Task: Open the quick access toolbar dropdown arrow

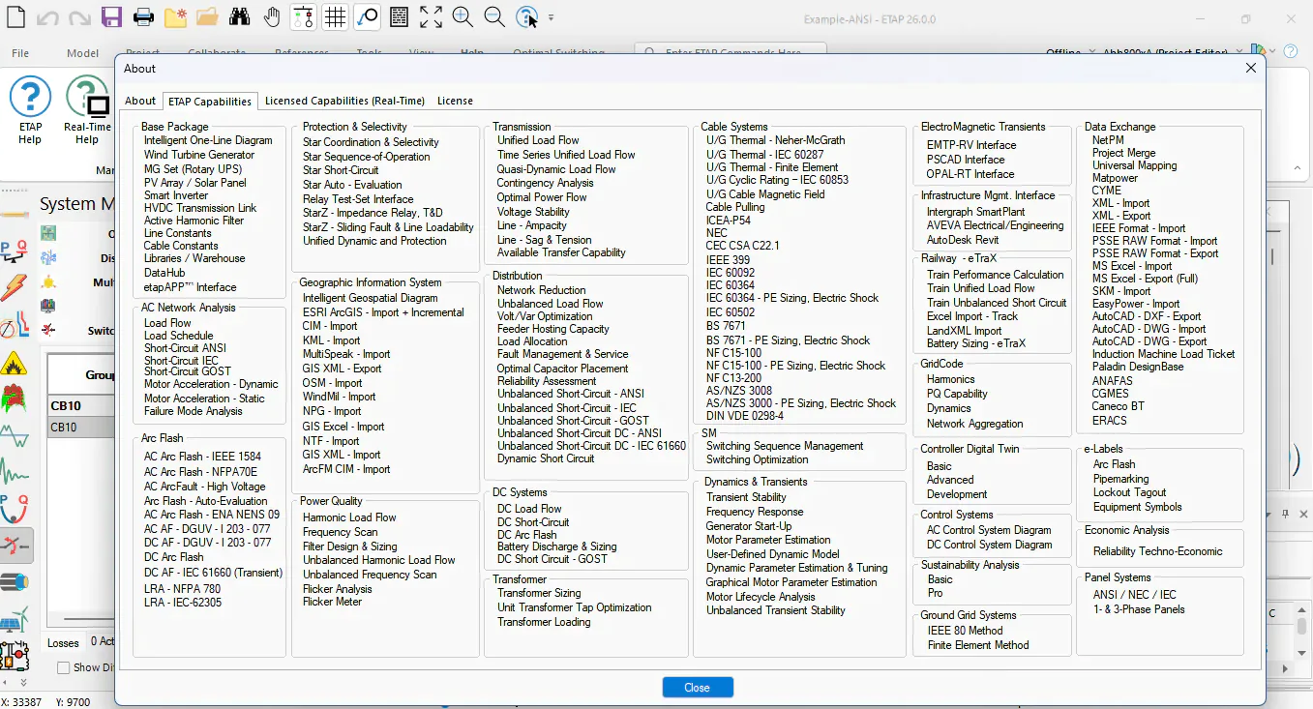Action: click(552, 17)
